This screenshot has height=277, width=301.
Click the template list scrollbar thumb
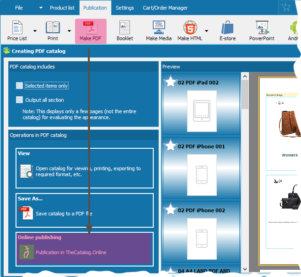pyautogui.click(x=245, y=94)
